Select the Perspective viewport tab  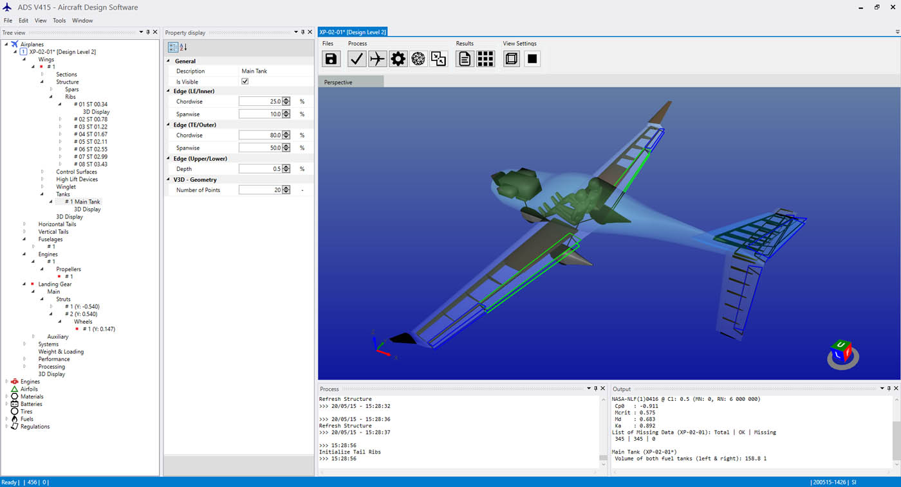351,82
